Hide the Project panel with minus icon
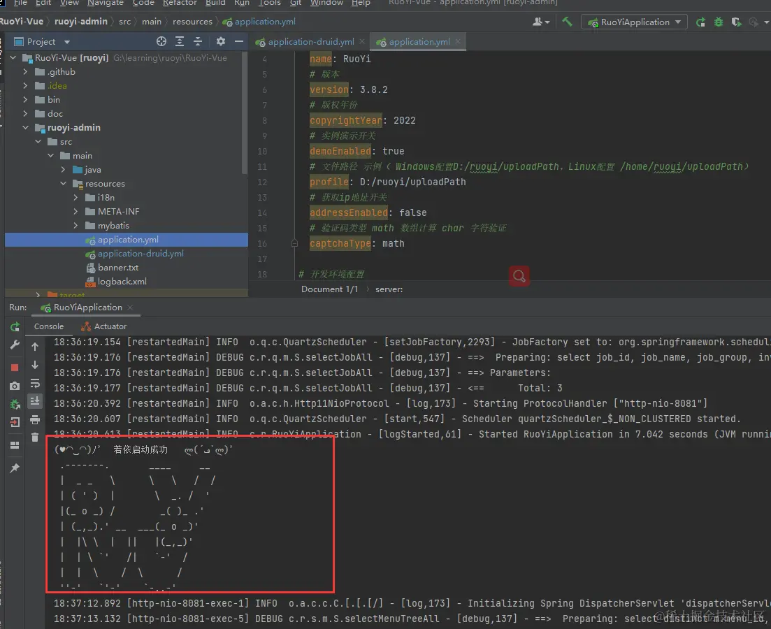Image resolution: width=771 pixels, height=629 pixels. (x=239, y=41)
